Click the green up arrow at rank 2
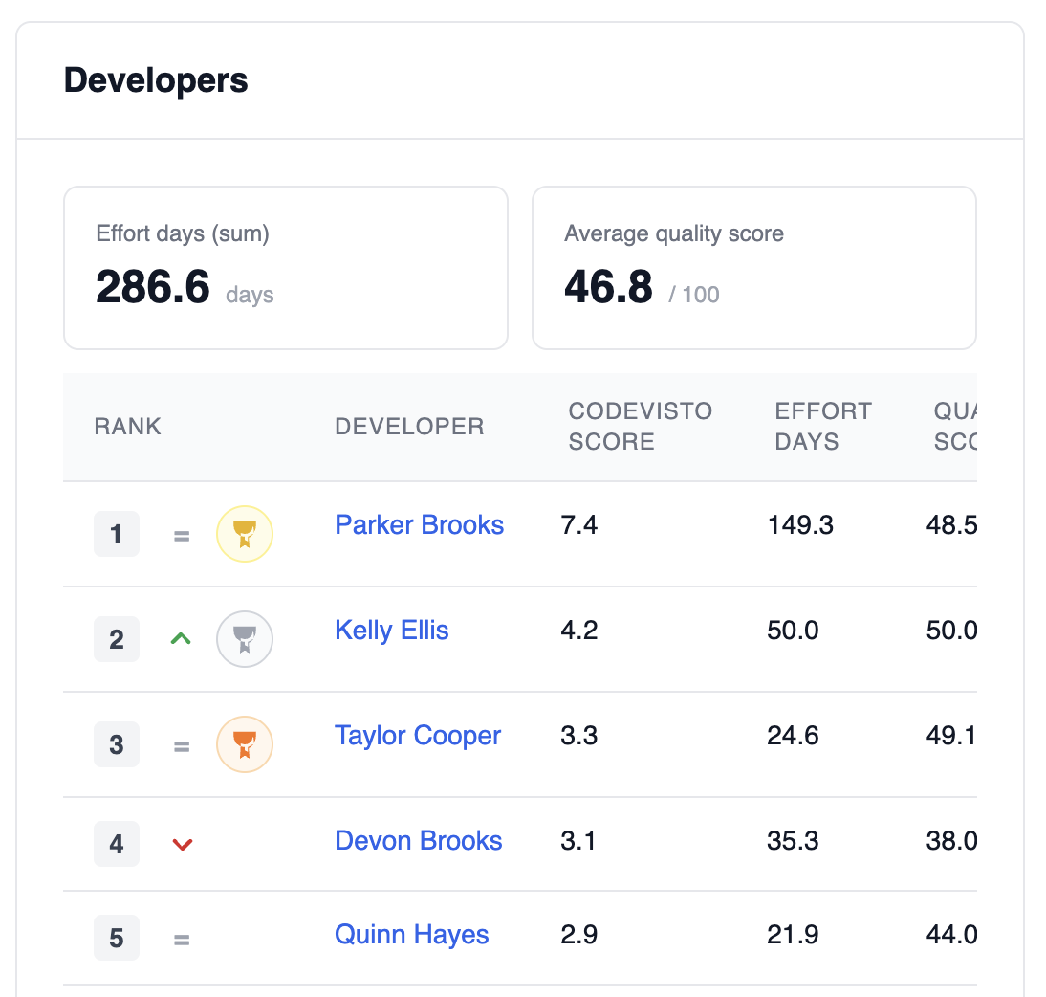 pos(181,638)
